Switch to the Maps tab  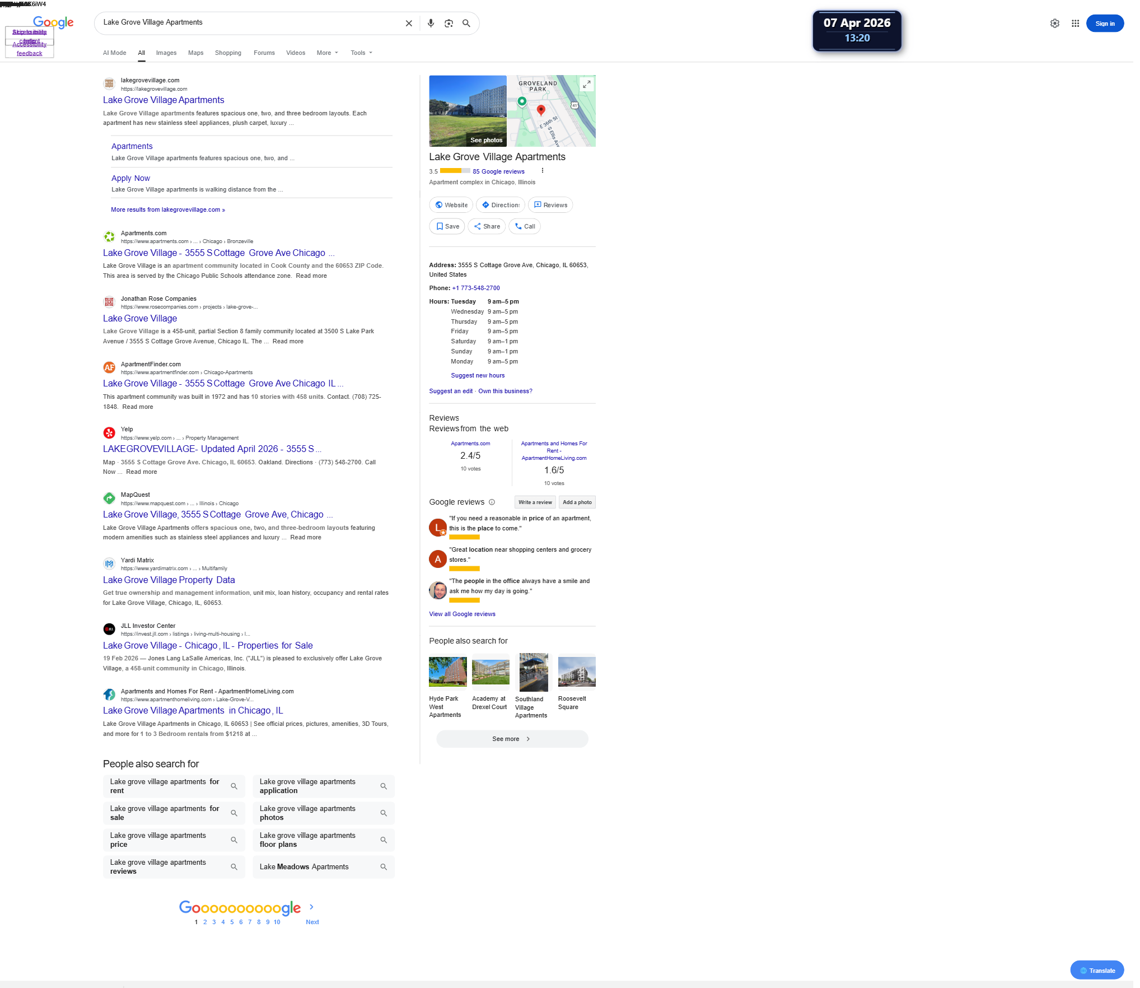pos(195,53)
